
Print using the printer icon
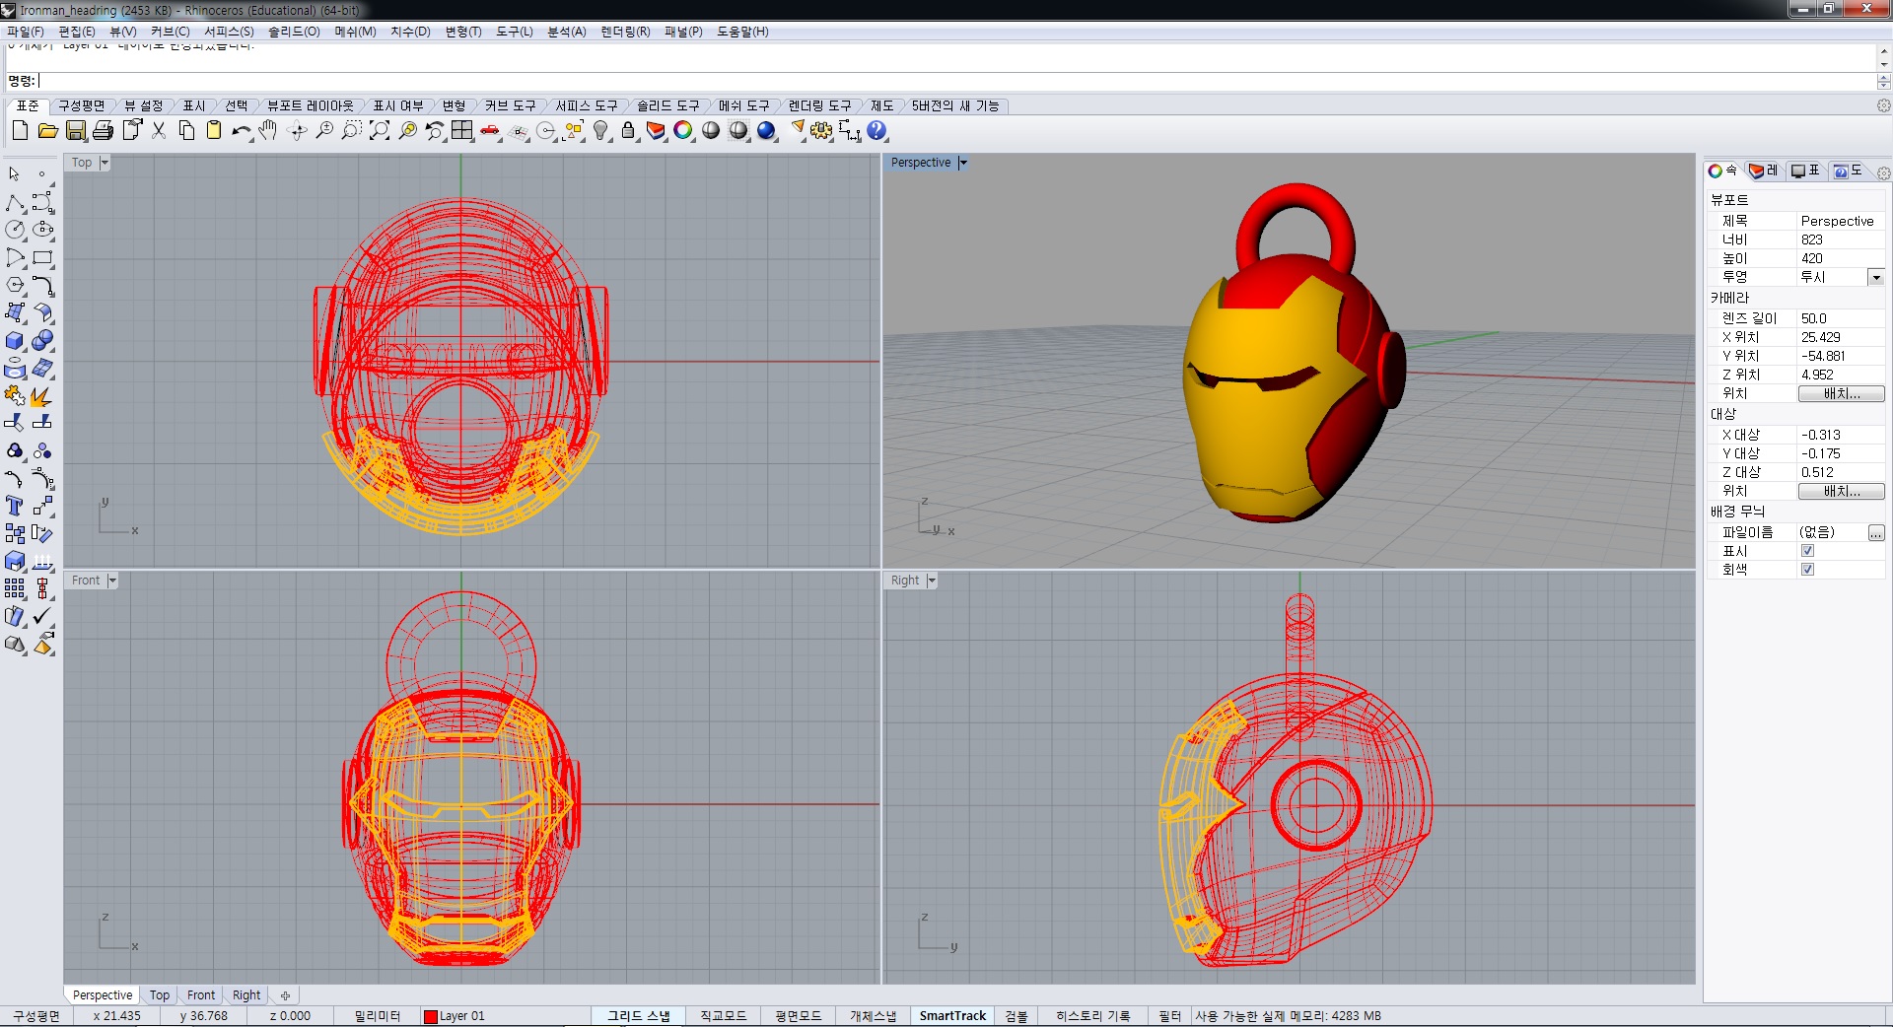(104, 131)
